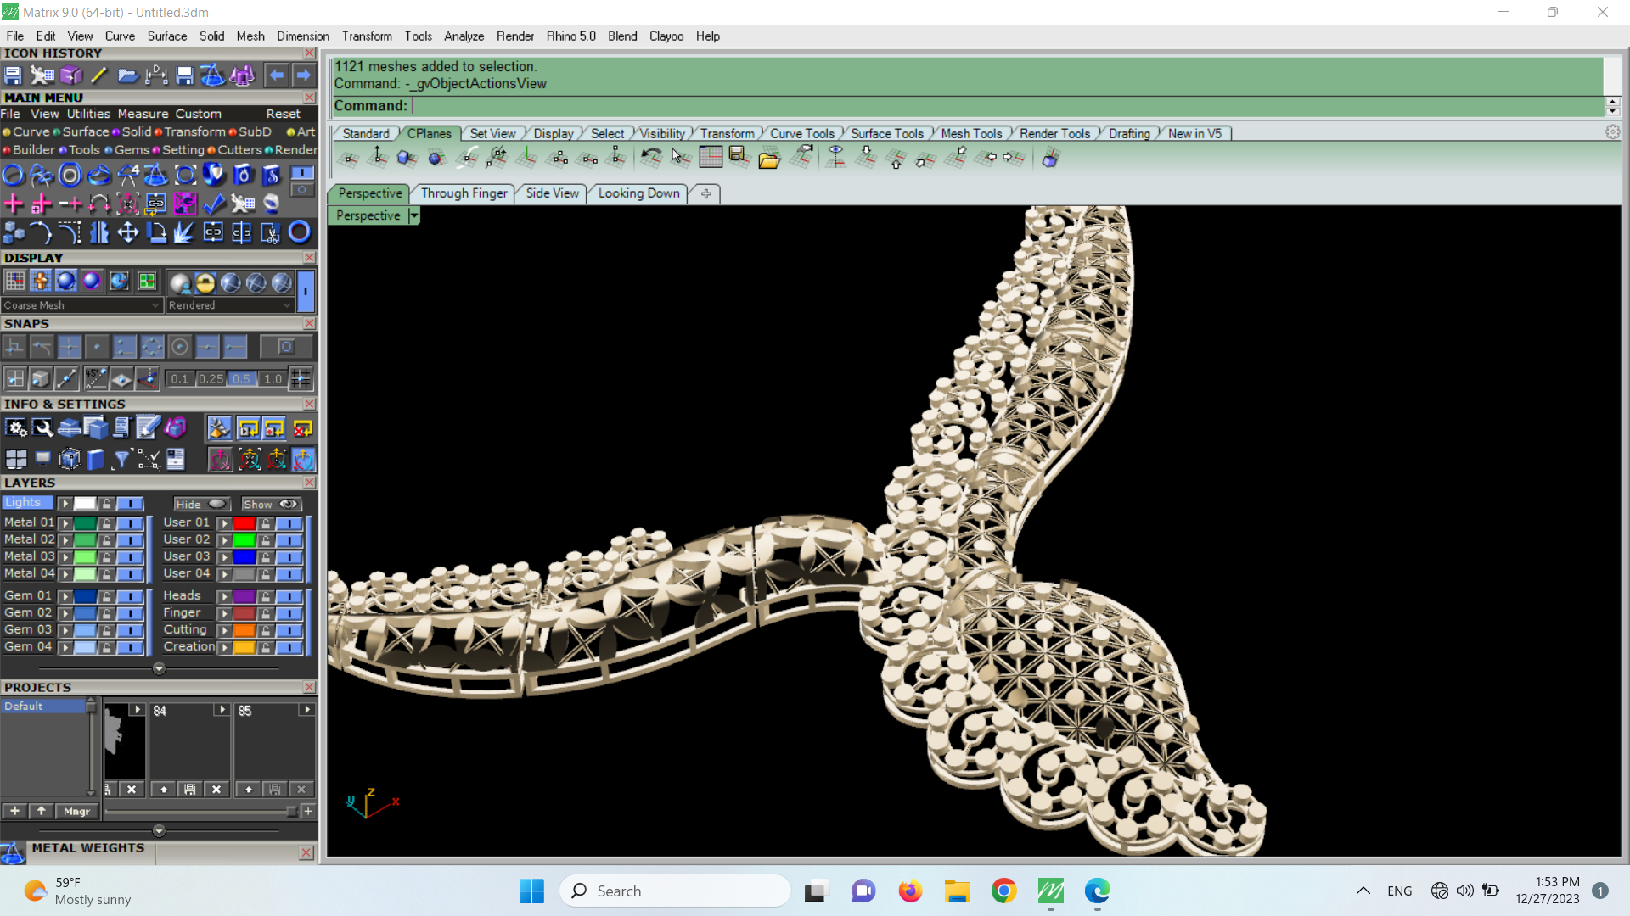Switch to the Looking Down viewport tab
This screenshot has width=1630, height=916.
point(638,193)
